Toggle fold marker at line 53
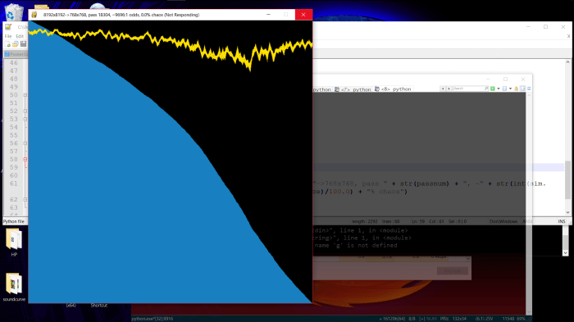This screenshot has width=574, height=322. click(25, 119)
